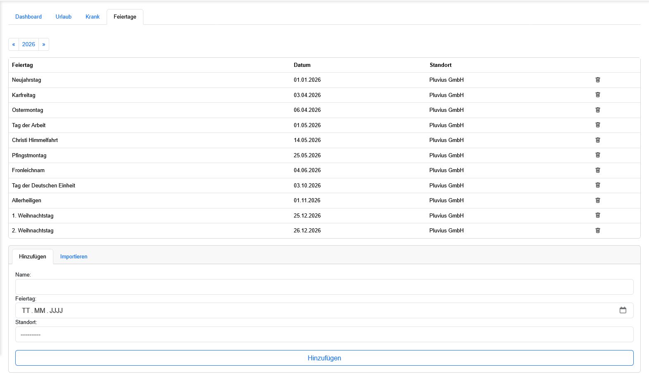
Task: Open the Standort dropdown
Action: [x=324, y=334]
